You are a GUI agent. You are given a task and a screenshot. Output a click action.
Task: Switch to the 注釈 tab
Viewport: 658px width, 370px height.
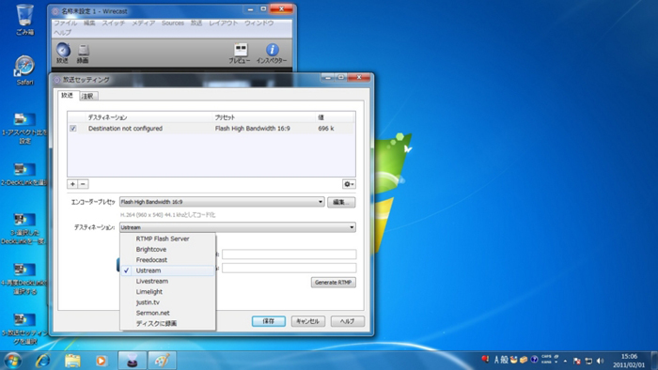point(87,97)
